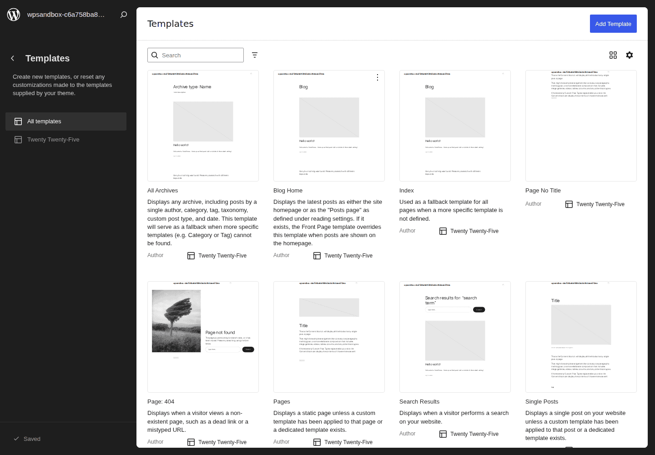Click the Search Results template title
Viewport: 655px width, 455px height.
(x=419, y=402)
